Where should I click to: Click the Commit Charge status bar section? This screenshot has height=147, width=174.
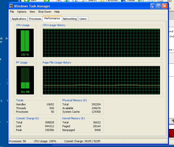[x=82, y=141]
